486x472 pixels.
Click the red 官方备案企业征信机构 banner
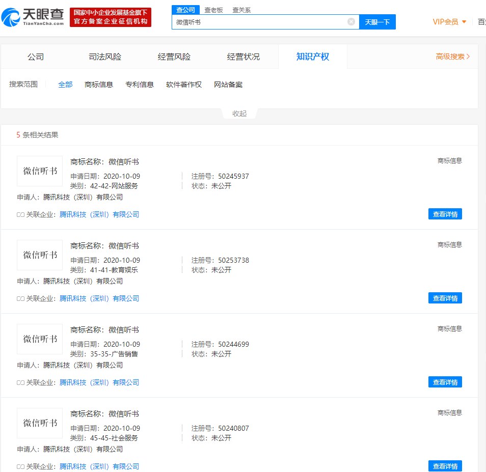tap(111, 17)
